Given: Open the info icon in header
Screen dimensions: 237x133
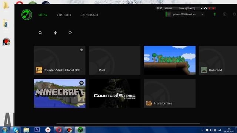Looking at the screenshot, I should (x=225, y=14).
